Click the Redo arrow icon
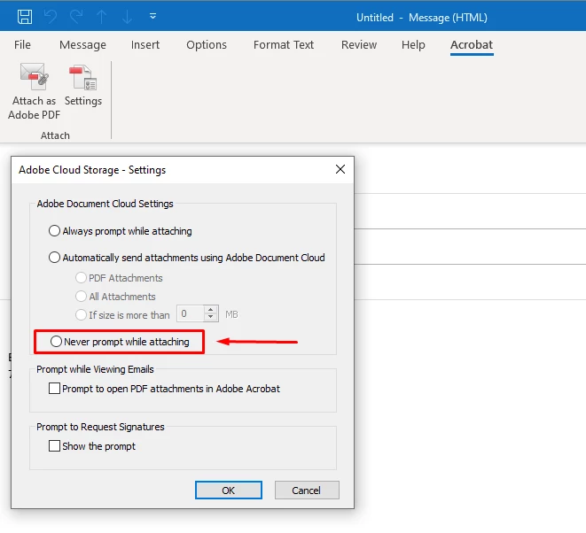 click(x=76, y=17)
